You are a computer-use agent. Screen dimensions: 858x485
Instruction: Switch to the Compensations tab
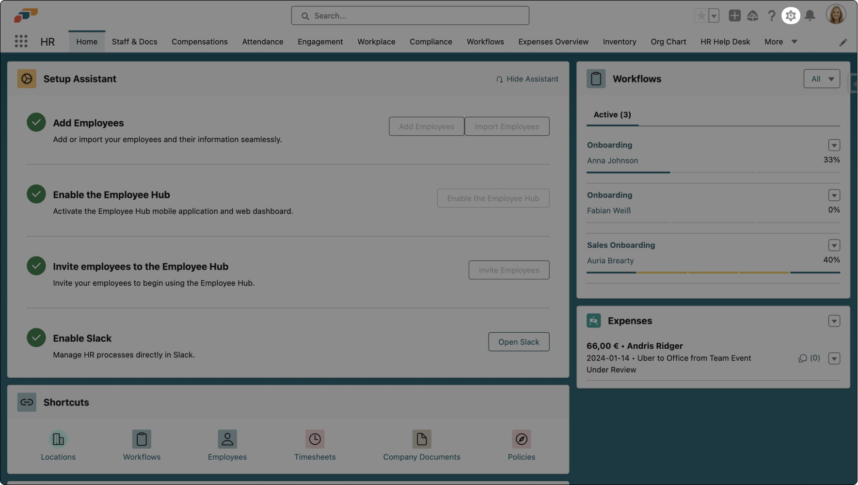199,42
